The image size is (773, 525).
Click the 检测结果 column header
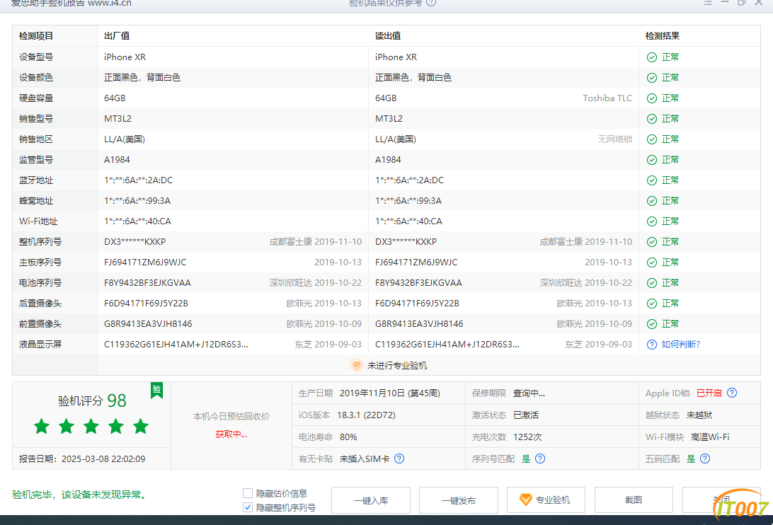[x=663, y=36]
